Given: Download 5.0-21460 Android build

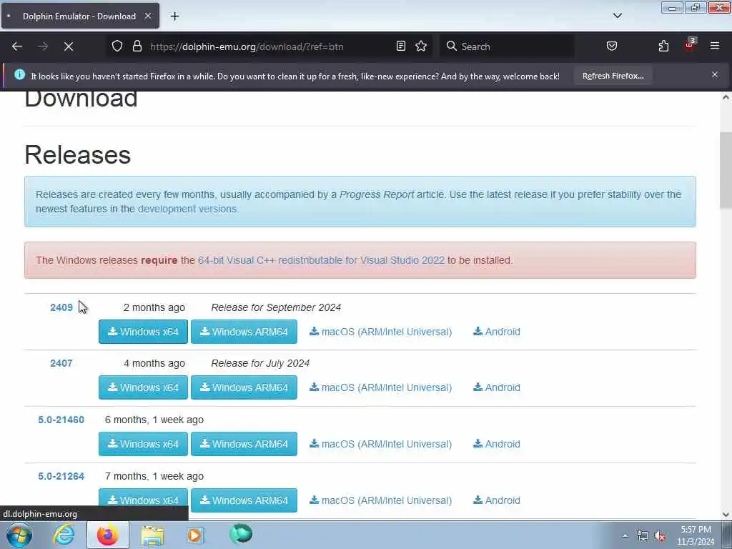Looking at the screenshot, I should (497, 444).
